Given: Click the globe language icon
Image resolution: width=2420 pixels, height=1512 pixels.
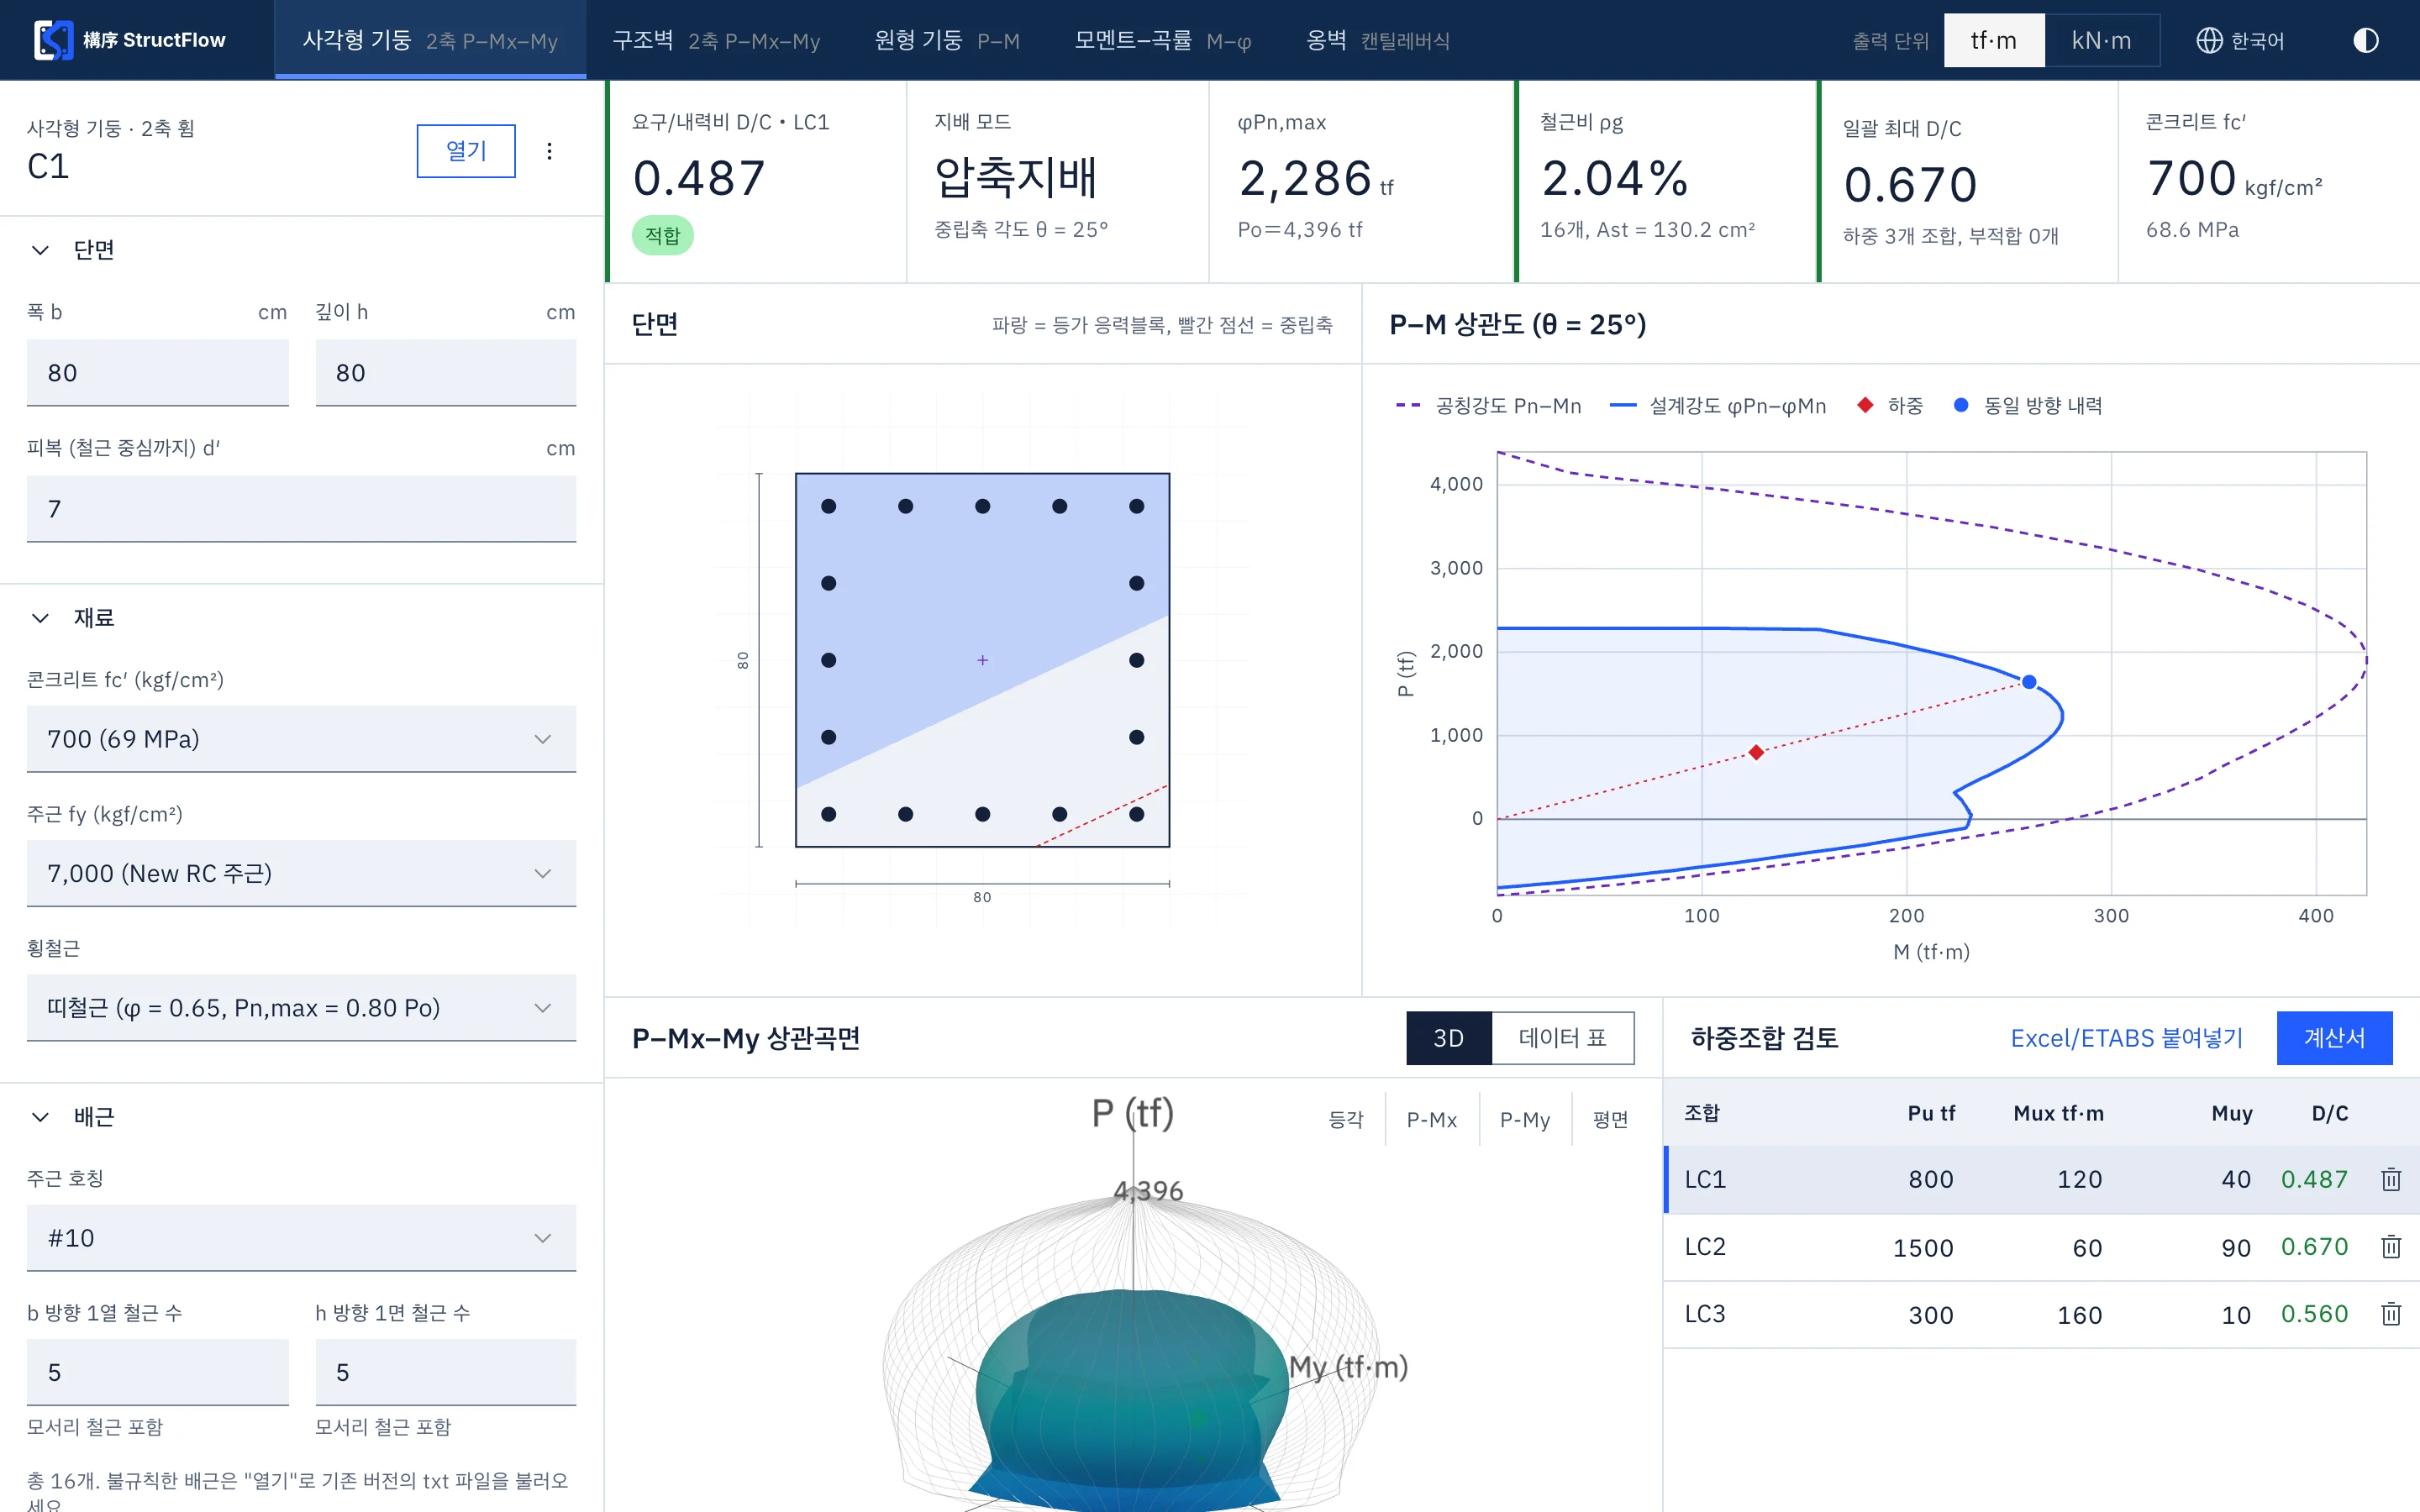Looking at the screenshot, I should pyautogui.click(x=2208, y=41).
